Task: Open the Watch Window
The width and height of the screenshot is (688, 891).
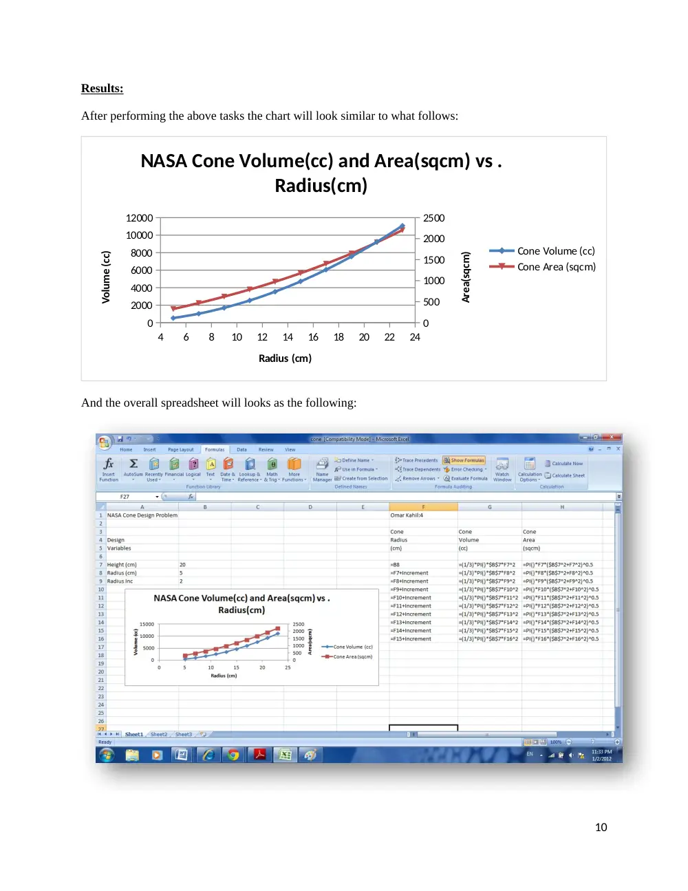Action: (x=502, y=469)
